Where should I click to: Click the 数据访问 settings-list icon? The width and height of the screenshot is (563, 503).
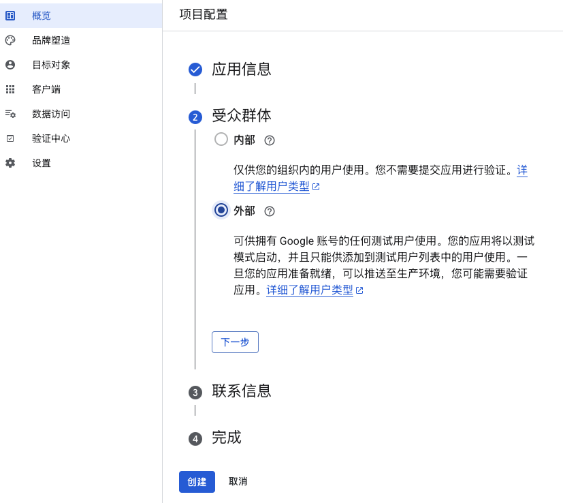click(10, 114)
